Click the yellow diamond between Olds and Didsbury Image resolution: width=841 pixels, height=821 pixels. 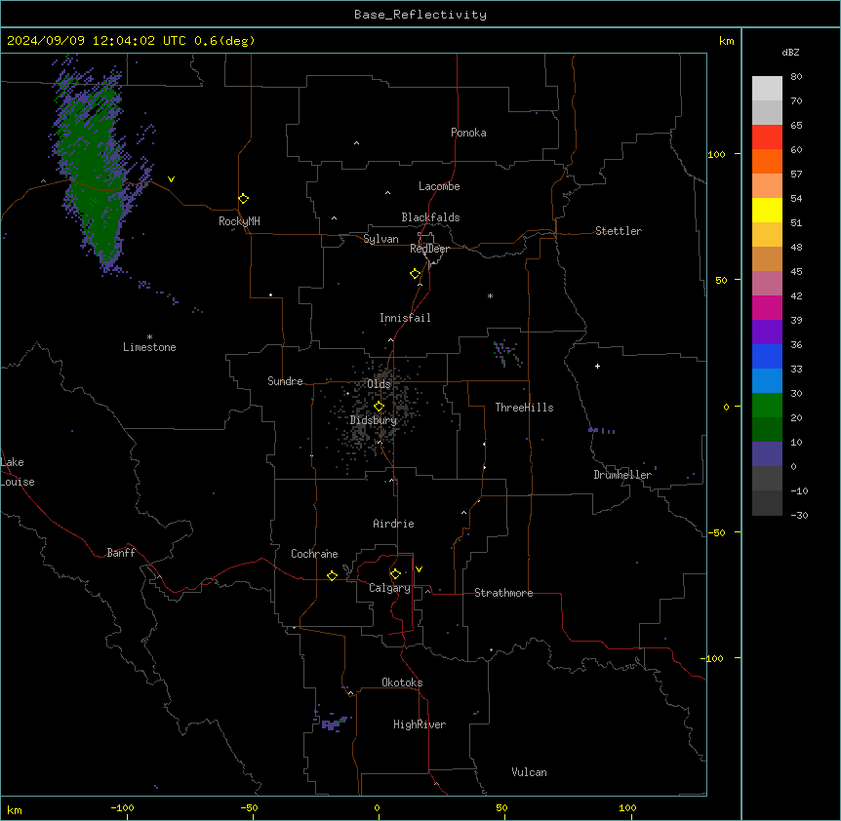tap(379, 407)
